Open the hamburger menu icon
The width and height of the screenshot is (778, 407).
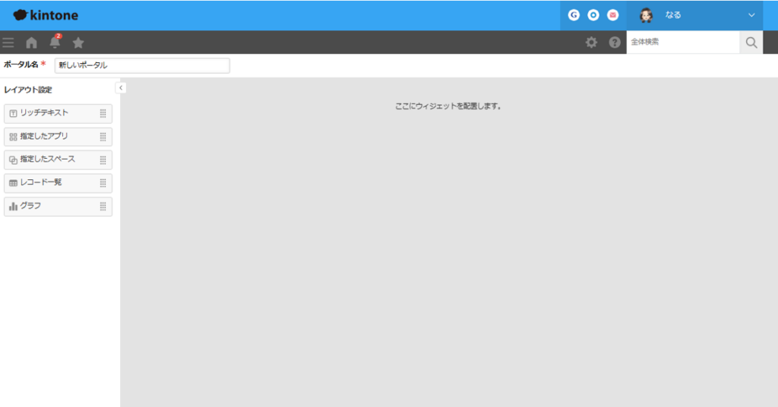[8, 43]
